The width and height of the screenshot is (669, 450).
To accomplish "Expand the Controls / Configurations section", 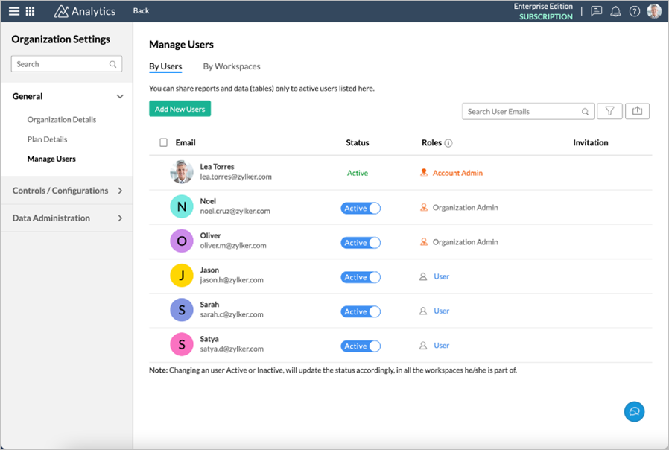I will point(120,191).
